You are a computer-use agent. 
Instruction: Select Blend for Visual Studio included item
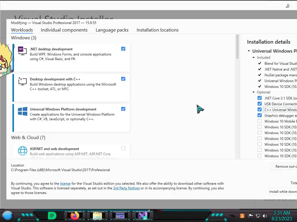tap(280, 63)
